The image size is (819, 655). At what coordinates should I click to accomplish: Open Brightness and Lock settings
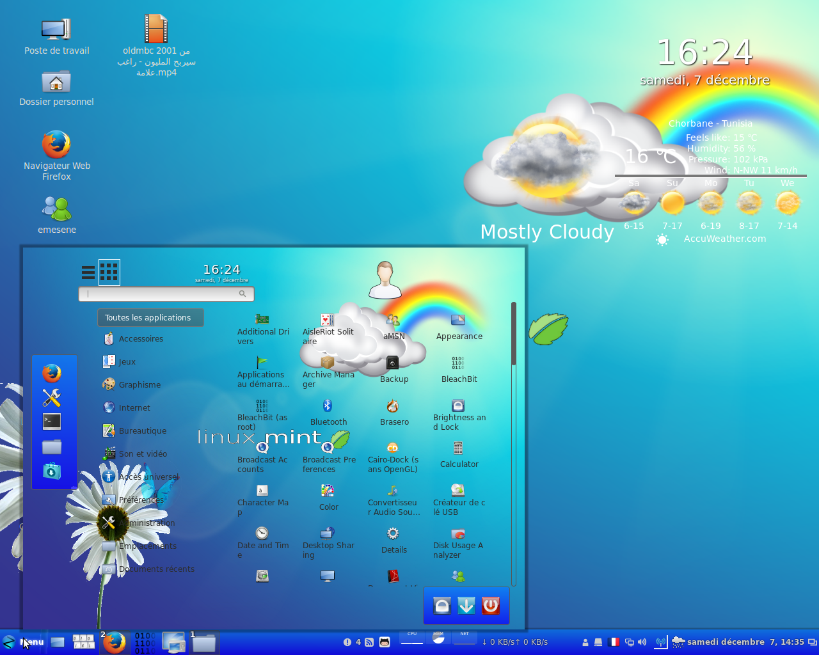[459, 415]
